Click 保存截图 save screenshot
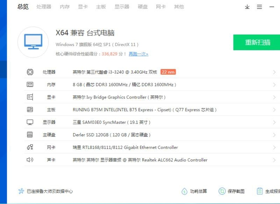 click(x=236, y=191)
